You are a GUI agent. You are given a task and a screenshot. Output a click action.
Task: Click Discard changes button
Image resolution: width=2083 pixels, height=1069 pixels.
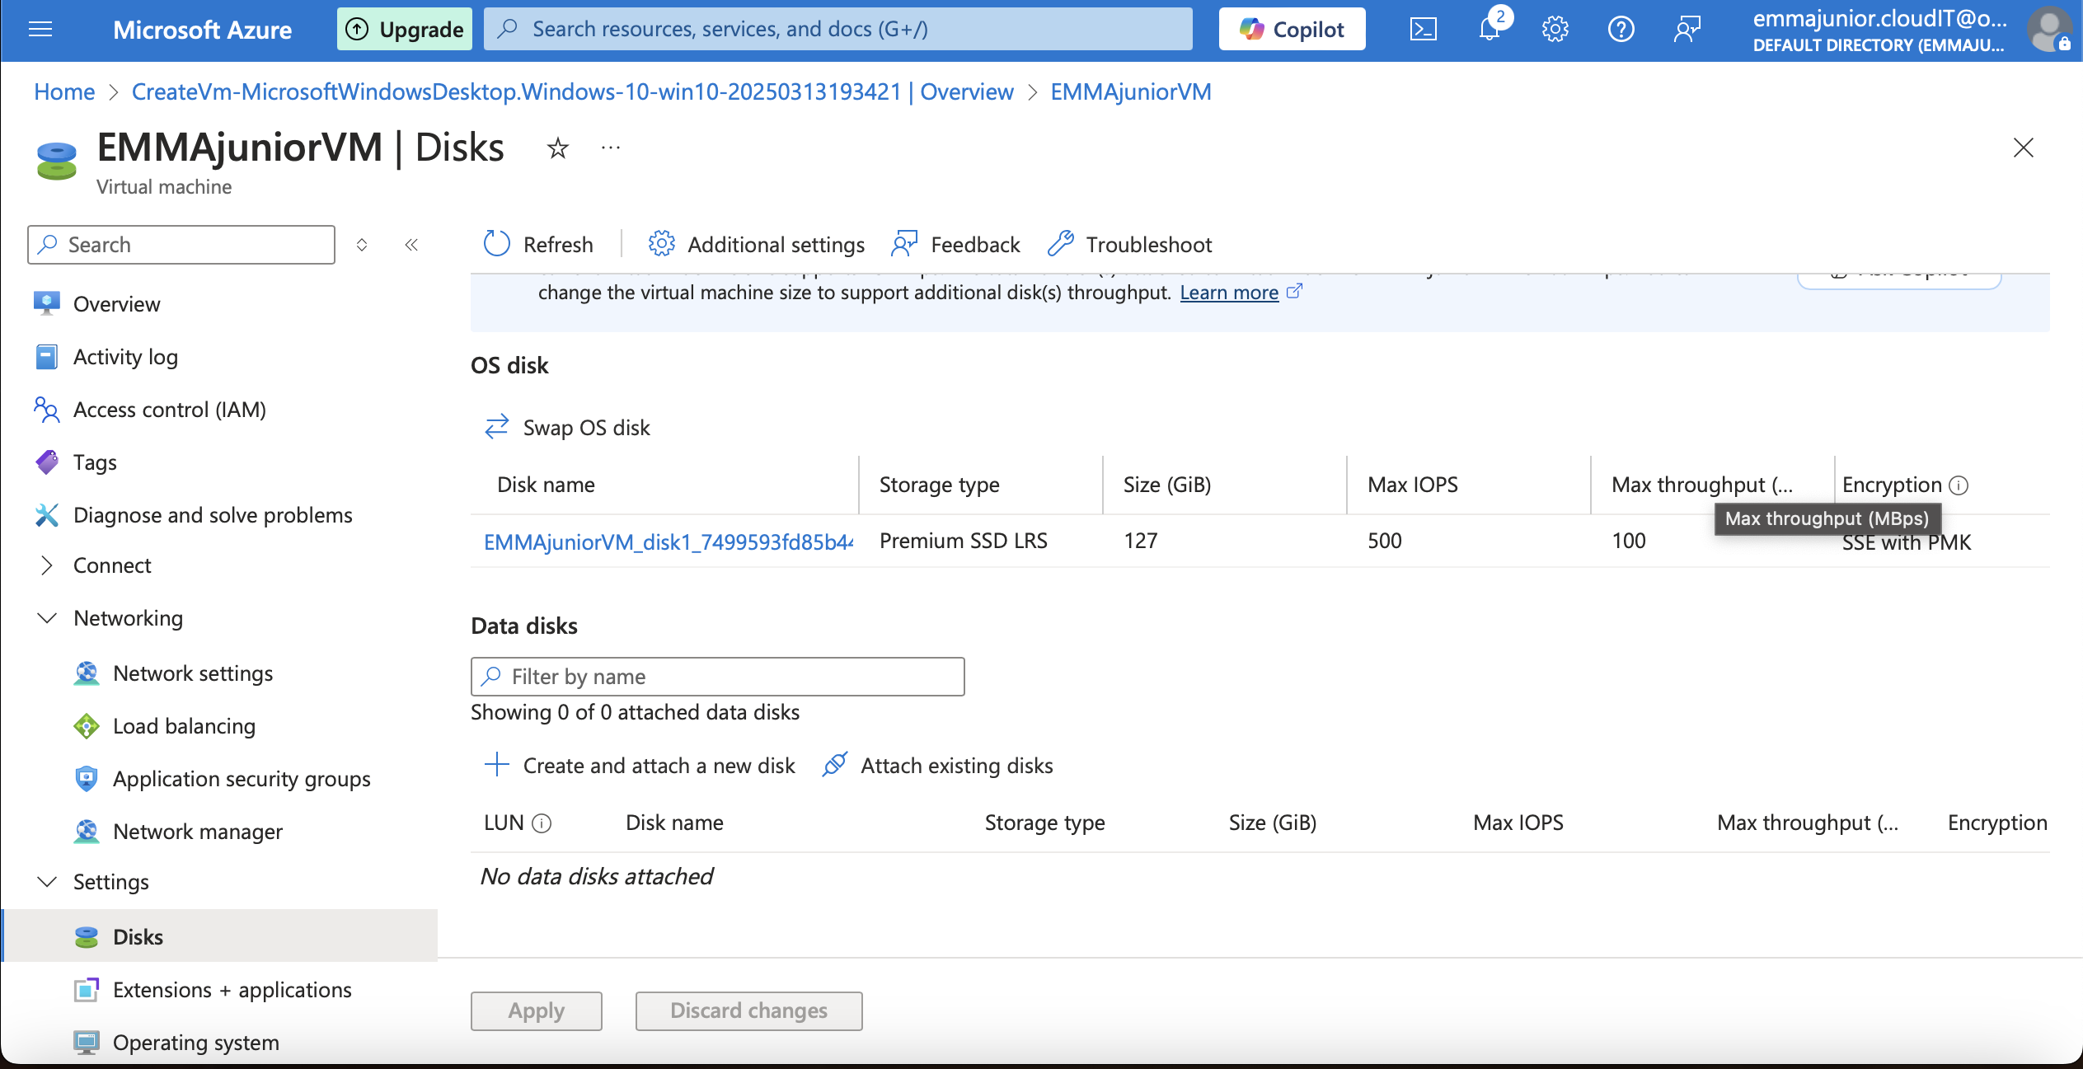[x=748, y=1010]
